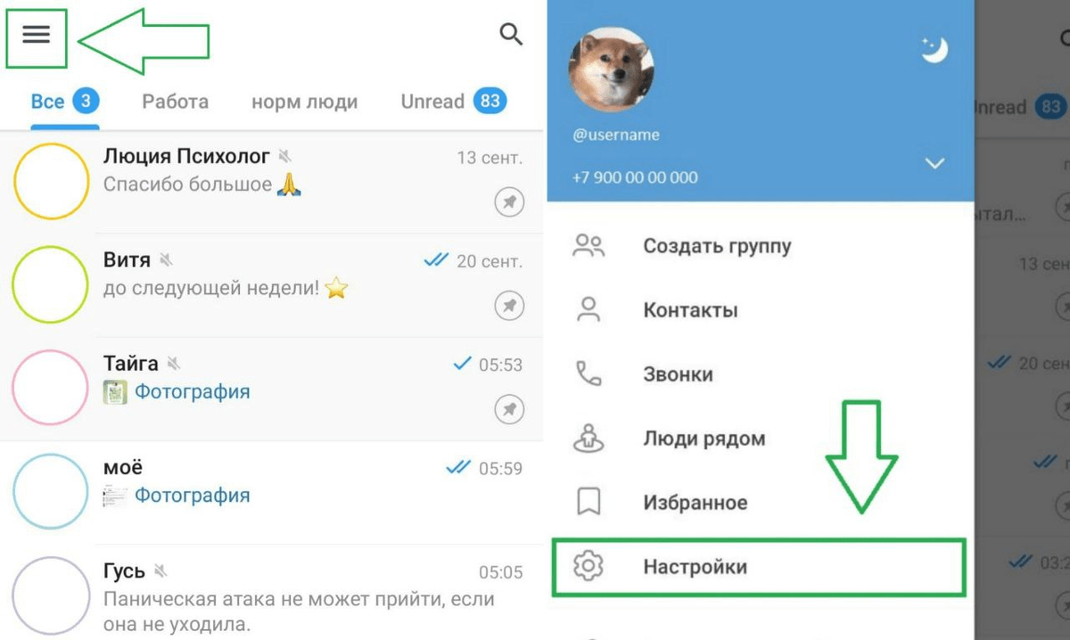Open Люди рядом in the drawer
The width and height of the screenshot is (1070, 640).
tap(761, 439)
